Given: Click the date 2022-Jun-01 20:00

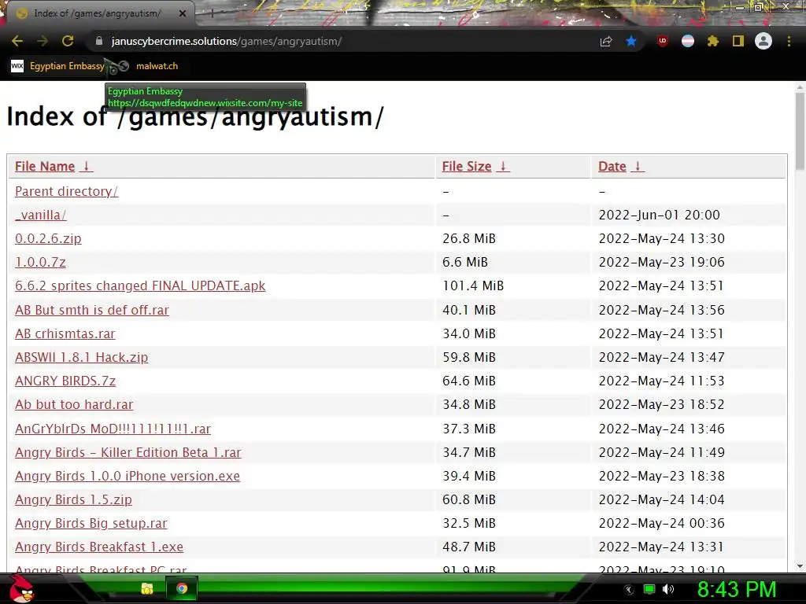Looking at the screenshot, I should pos(660,215).
